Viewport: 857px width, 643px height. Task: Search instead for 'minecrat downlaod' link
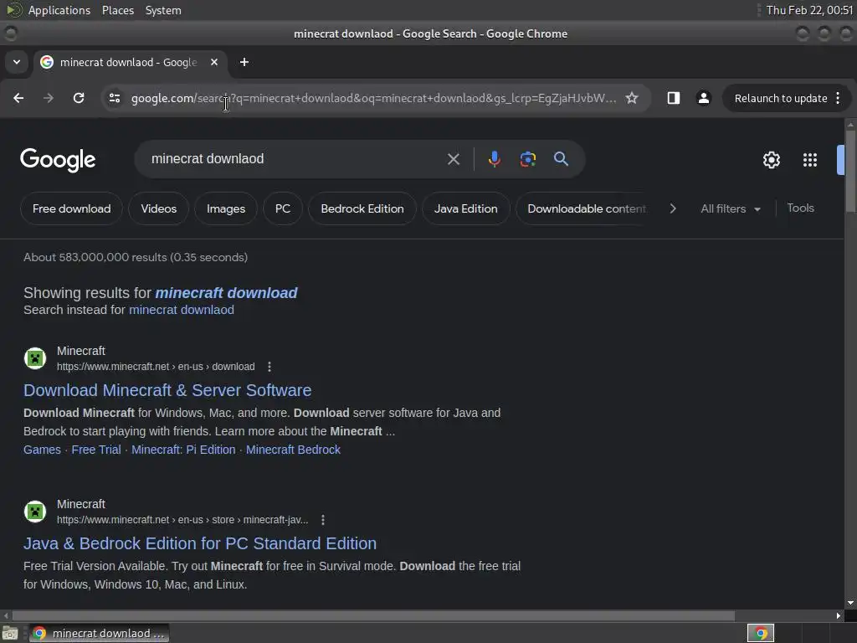click(x=182, y=310)
